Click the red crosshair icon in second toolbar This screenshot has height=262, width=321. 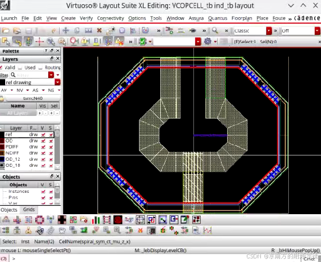click(39, 42)
